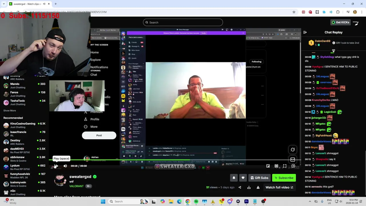The image size is (366, 206).
Task: Open iceinmyvein recommended channel
Action: coord(24,184)
